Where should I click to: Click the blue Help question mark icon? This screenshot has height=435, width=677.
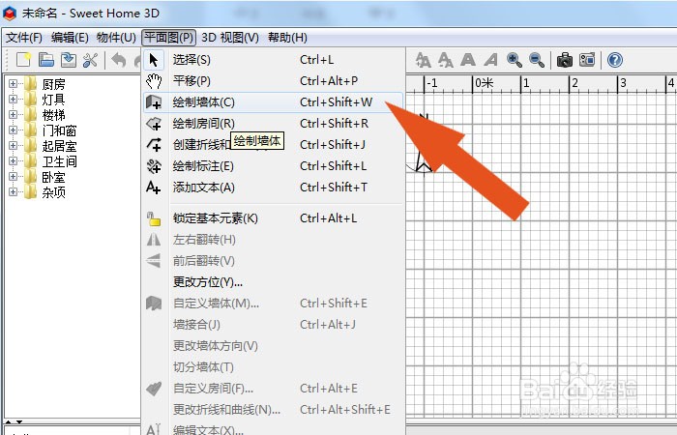coord(615,60)
